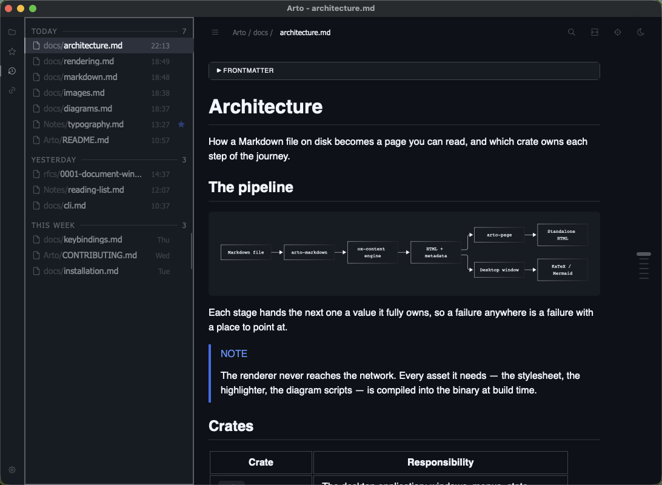This screenshot has width=662, height=485.
Task: Click the search magnifier icon
Action: (571, 32)
